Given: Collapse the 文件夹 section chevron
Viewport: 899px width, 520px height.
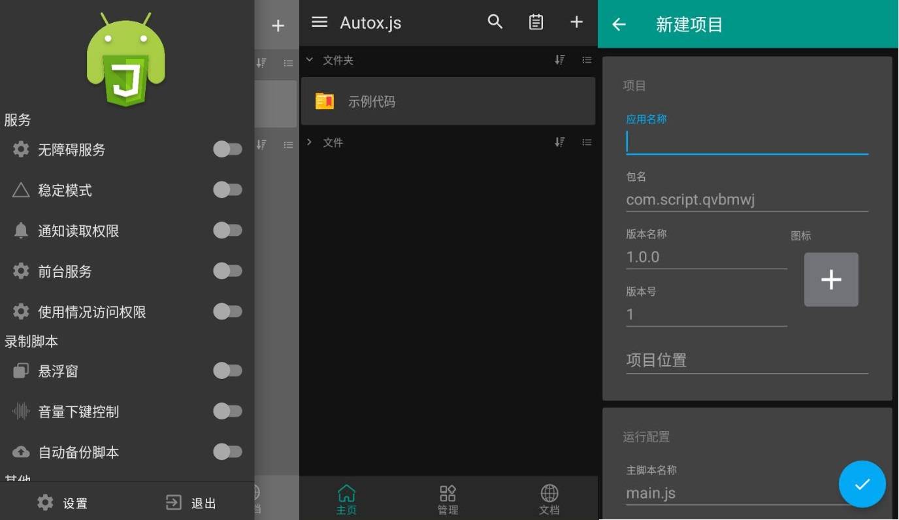Looking at the screenshot, I should pyautogui.click(x=310, y=60).
